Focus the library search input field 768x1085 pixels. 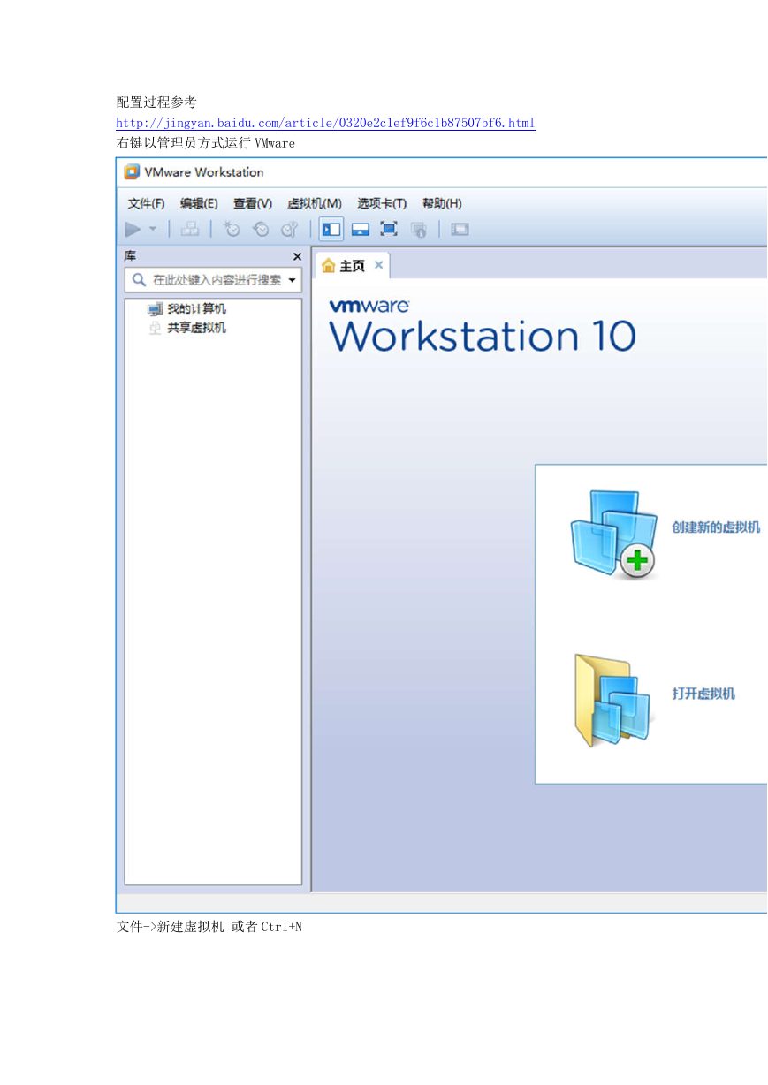pos(213,280)
